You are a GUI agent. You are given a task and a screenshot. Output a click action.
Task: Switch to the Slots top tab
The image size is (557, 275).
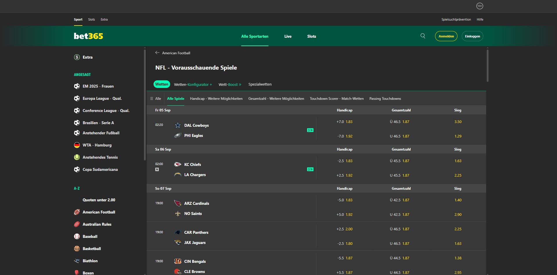coord(91,19)
